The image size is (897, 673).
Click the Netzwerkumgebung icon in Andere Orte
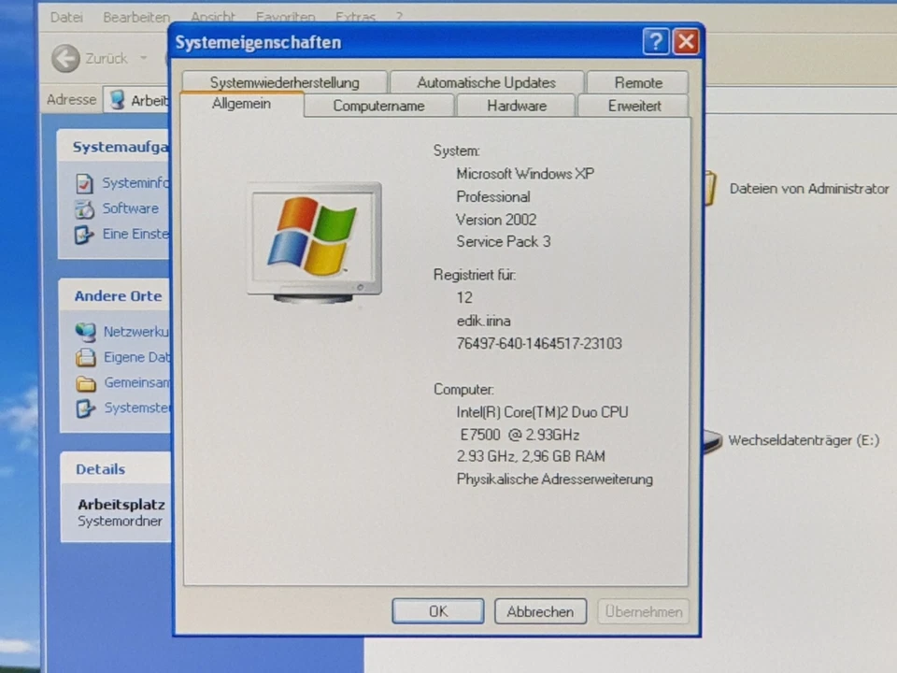86,332
